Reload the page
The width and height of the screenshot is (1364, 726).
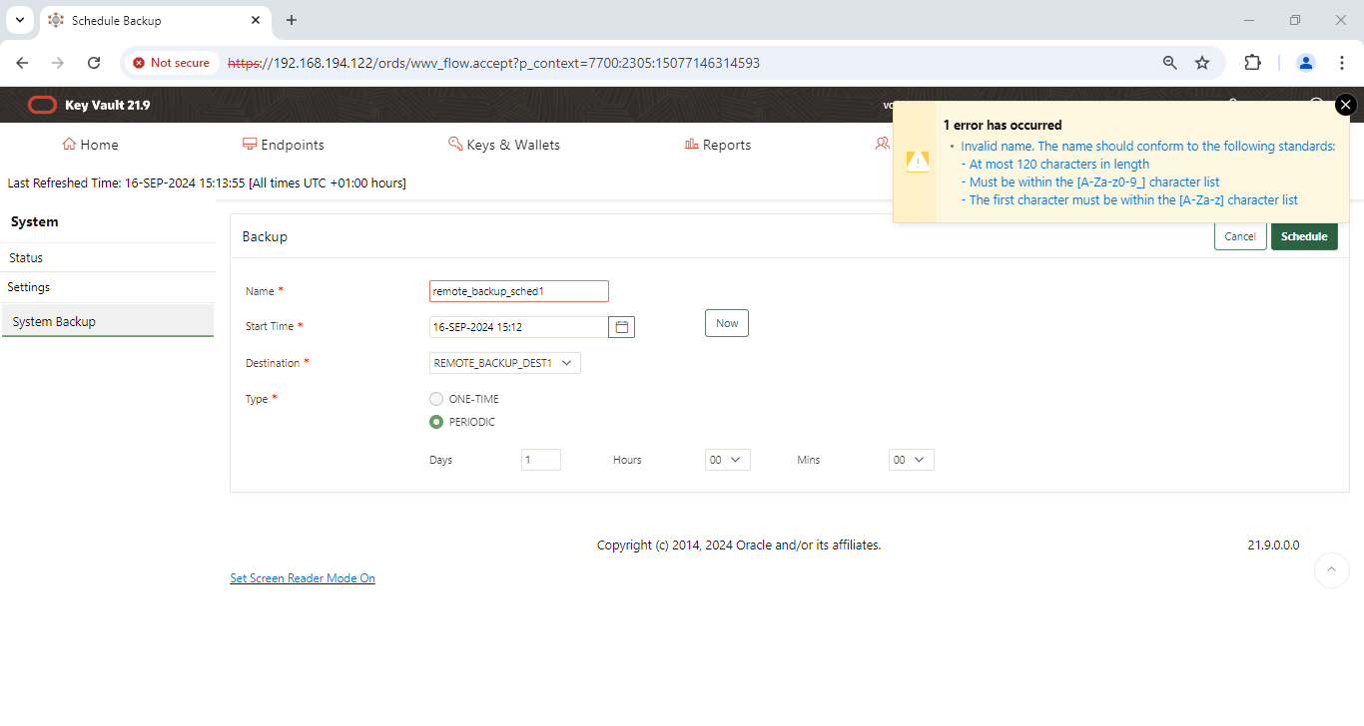coord(94,63)
